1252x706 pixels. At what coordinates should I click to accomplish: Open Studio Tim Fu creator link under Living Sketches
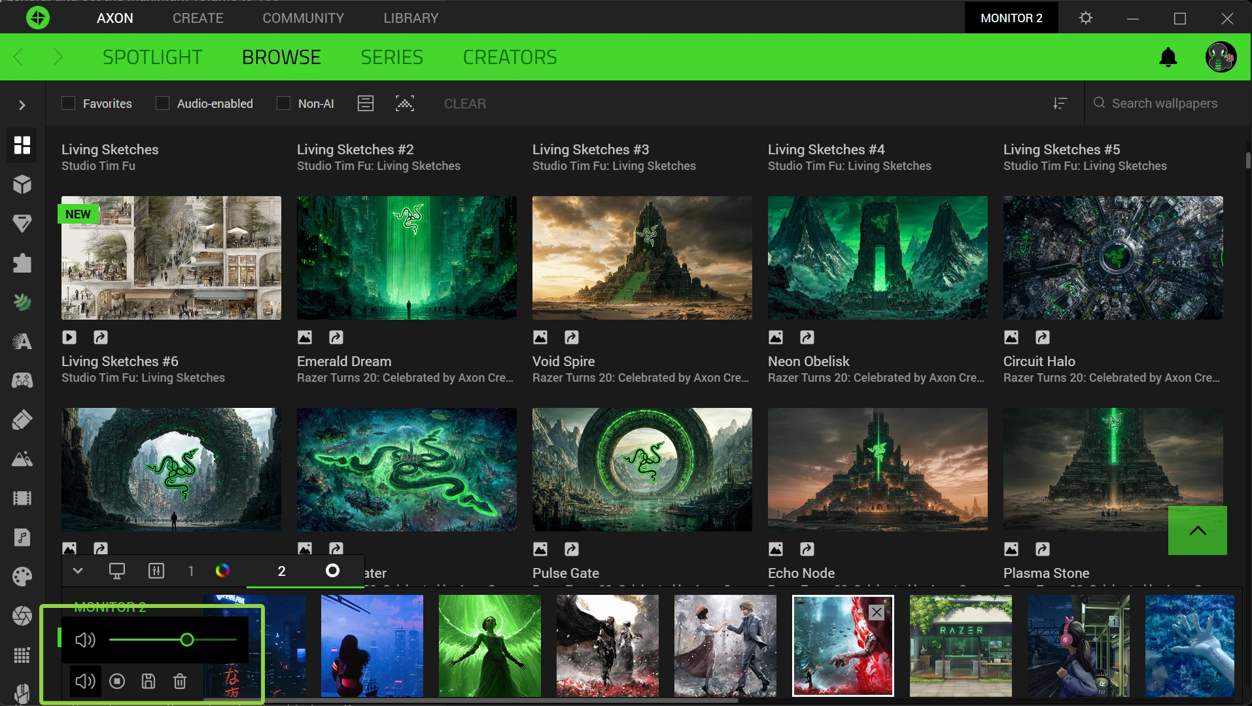(98, 166)
